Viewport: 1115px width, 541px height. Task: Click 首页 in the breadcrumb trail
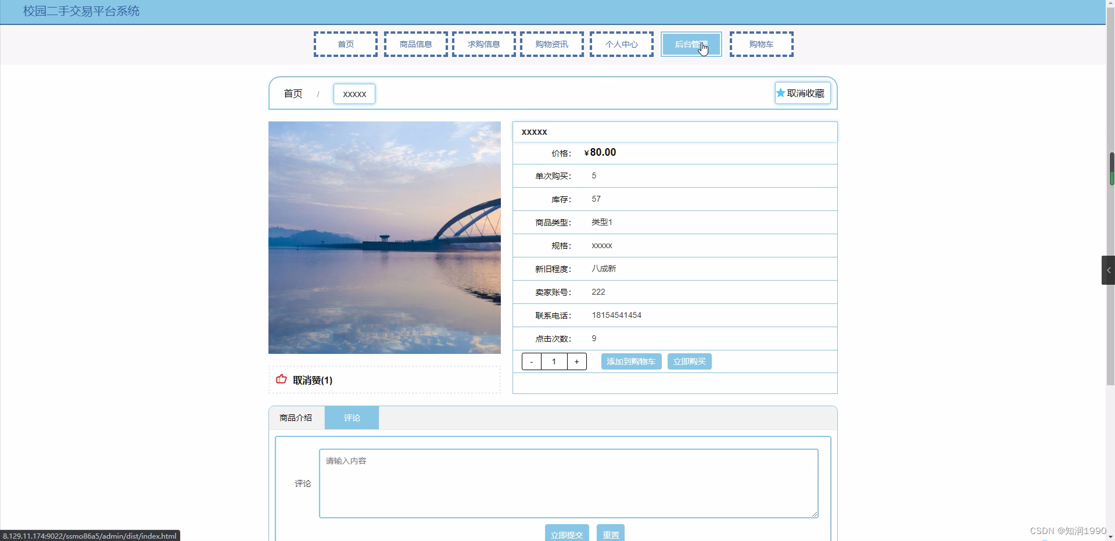pyautogui.click(x=292, y=93)
